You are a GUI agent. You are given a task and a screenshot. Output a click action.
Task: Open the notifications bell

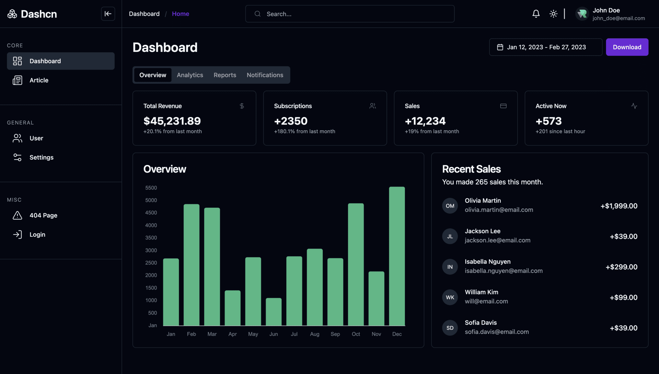(x=536, y=14)
